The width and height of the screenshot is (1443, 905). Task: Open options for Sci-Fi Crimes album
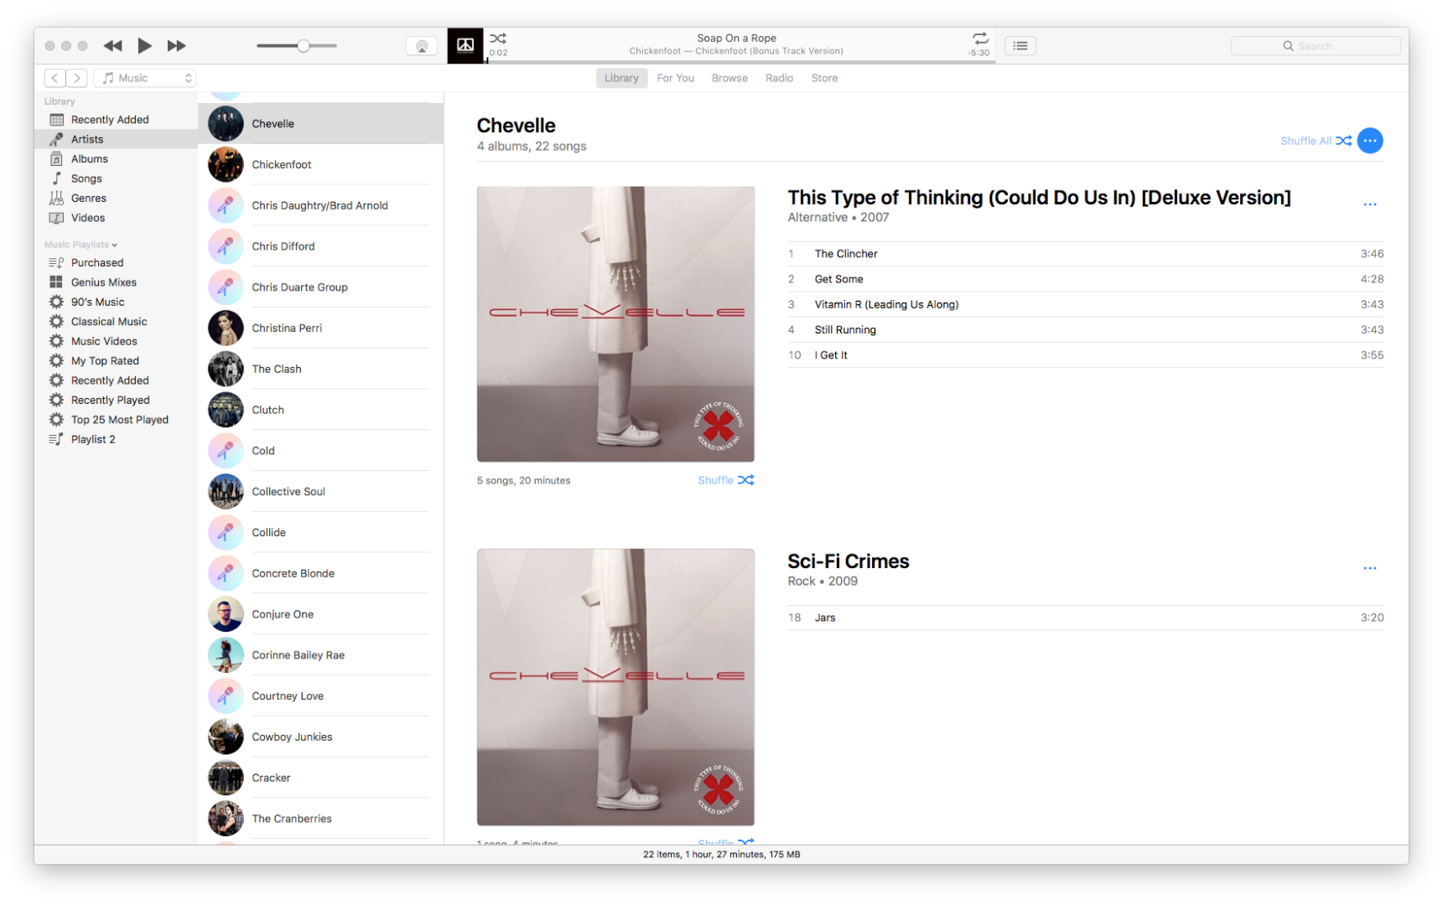click(x=1370, y=568)
